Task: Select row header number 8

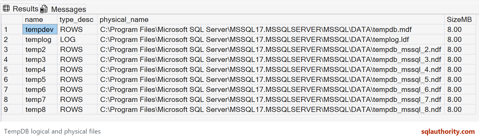Action: [12, 99]
